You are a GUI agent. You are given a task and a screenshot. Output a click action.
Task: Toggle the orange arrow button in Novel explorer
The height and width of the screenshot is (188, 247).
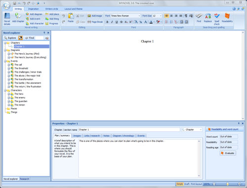(20, 38)
